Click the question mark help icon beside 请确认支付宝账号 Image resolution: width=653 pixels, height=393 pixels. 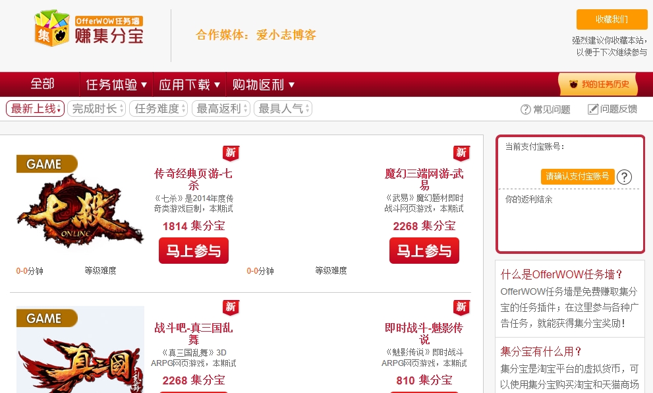click(x=624, y=177)
